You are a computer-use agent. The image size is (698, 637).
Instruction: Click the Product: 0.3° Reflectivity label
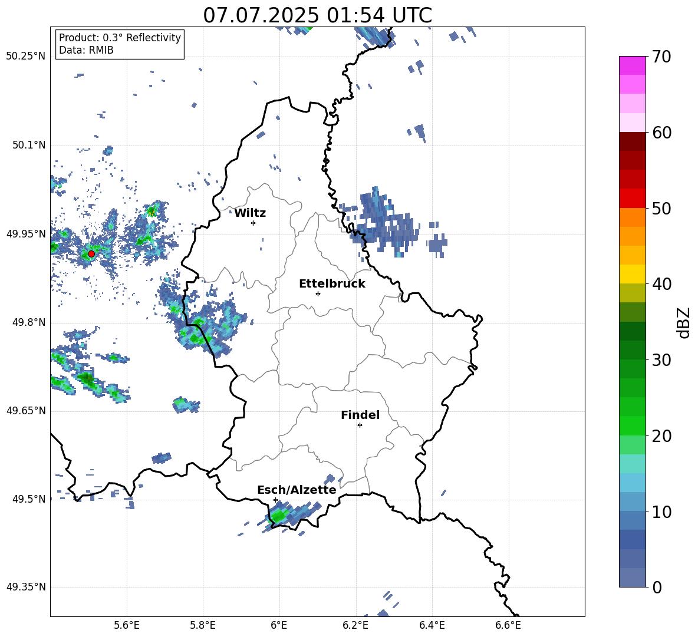(x=120, y=38)
